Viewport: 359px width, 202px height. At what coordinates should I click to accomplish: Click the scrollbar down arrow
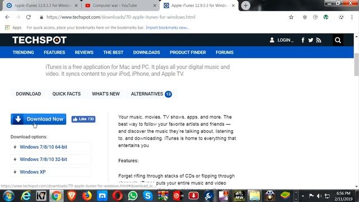pyautogui.click(x=357, y=186)
